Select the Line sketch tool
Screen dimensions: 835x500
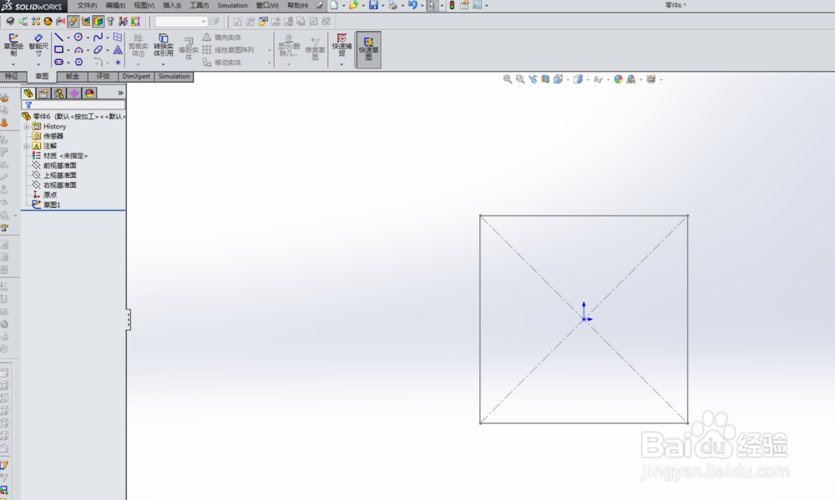pyautogui.click(x=58, y=37)
